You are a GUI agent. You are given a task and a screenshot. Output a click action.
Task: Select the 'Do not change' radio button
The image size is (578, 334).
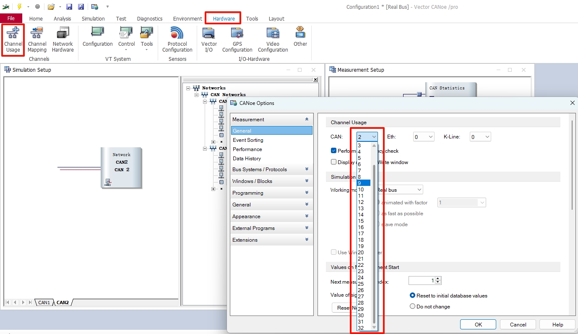412,306
